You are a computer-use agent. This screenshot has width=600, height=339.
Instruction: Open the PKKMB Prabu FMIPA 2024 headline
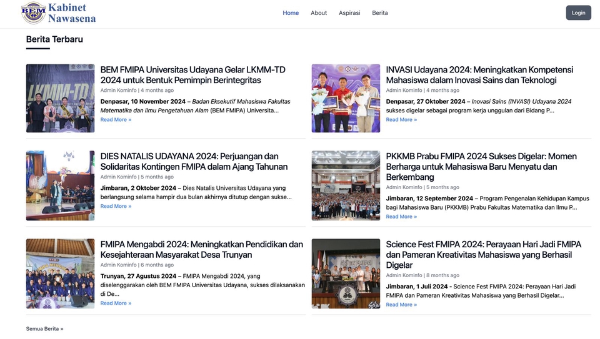pyautogui.click(x=481, y=167)
